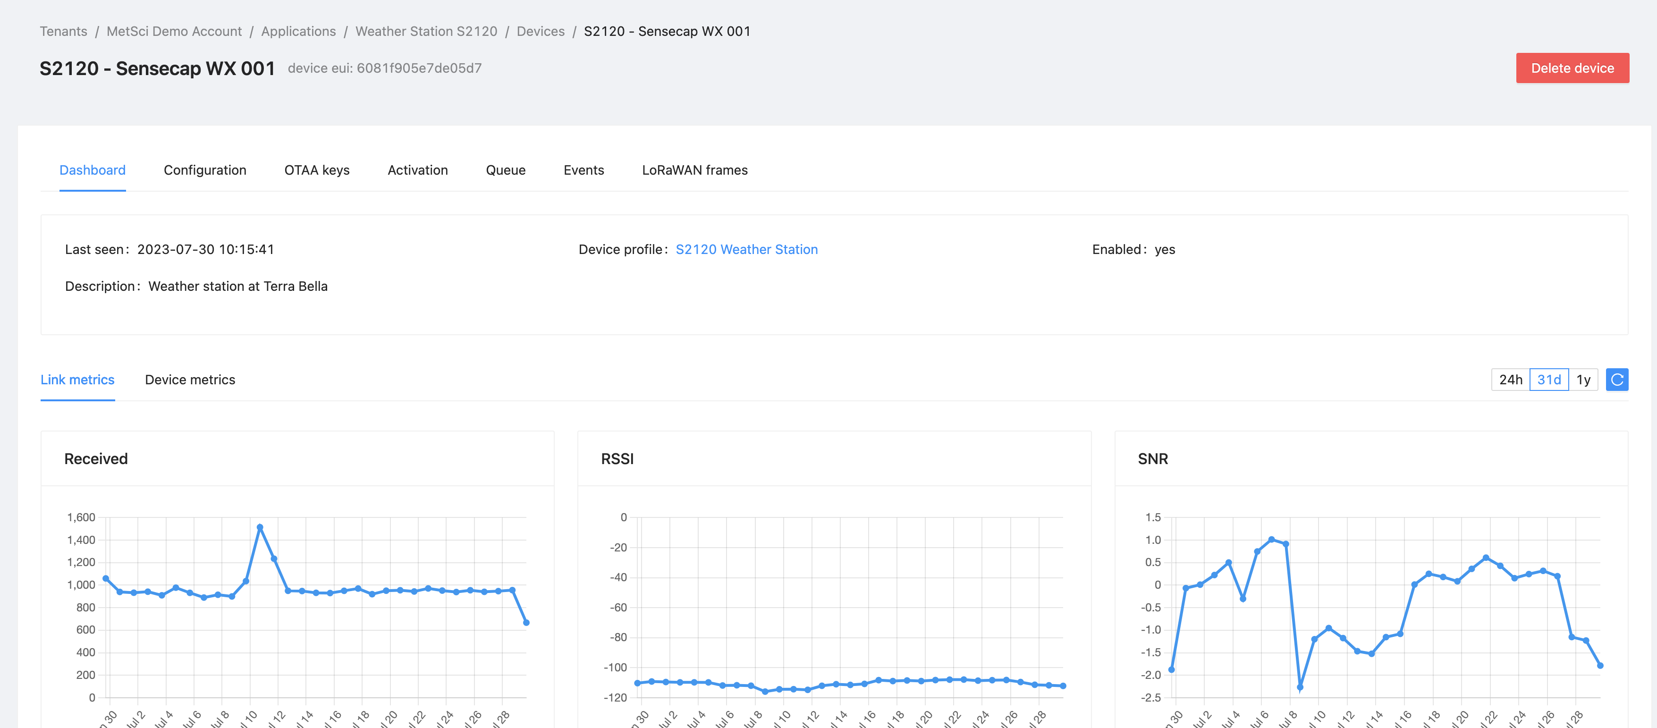The width and height of the screenshot is (1657, 728).
Task: Open Weather Station S2120 breadcrumb link
Action: 426,31
